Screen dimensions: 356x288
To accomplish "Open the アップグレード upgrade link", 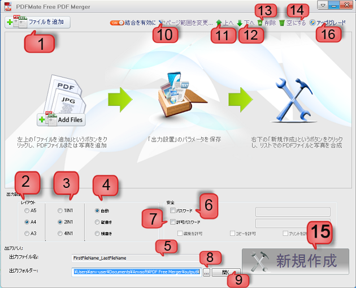I will [x=327, y=23].
